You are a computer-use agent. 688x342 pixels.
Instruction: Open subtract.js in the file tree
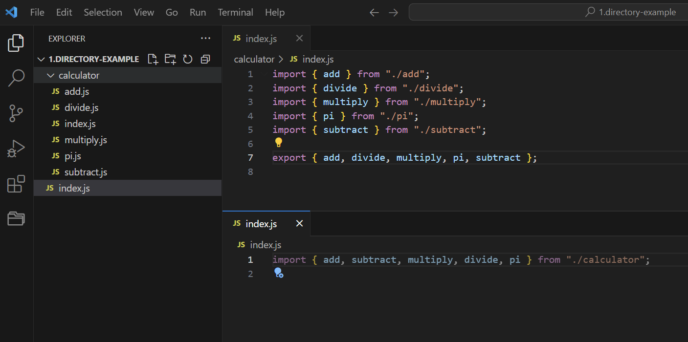click(128, 172)
